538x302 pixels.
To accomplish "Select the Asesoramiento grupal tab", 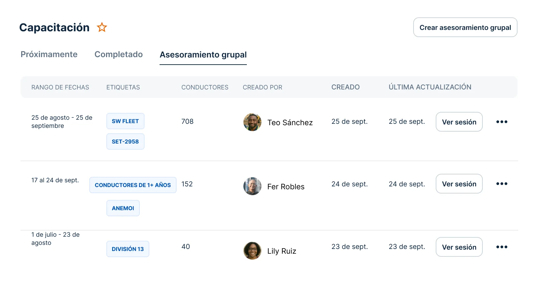I will pos(203,55).
